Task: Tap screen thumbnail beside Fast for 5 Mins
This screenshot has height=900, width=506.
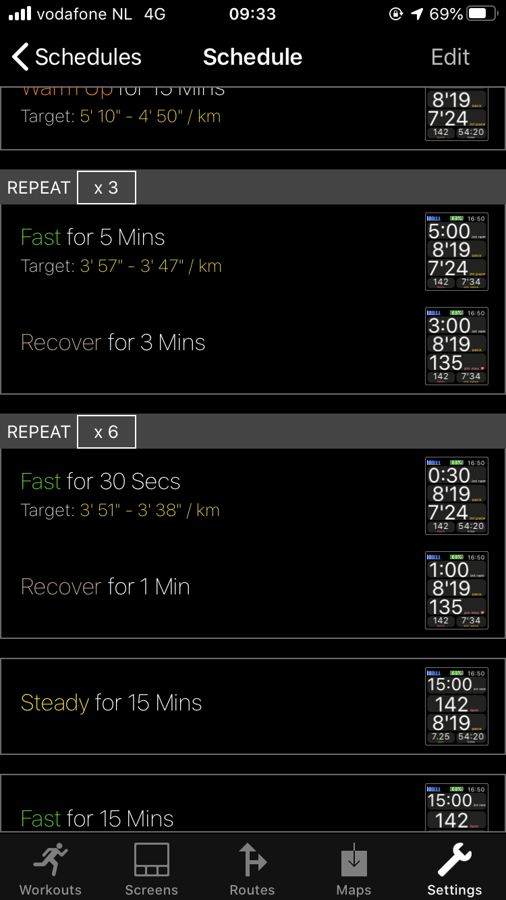Action: point(457,252)
